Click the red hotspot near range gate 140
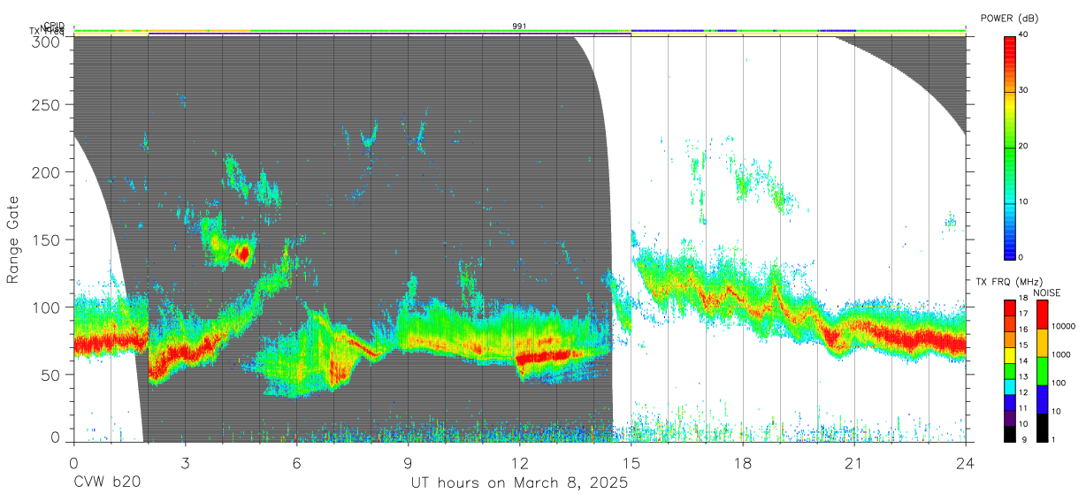 (x=242, y=254)
